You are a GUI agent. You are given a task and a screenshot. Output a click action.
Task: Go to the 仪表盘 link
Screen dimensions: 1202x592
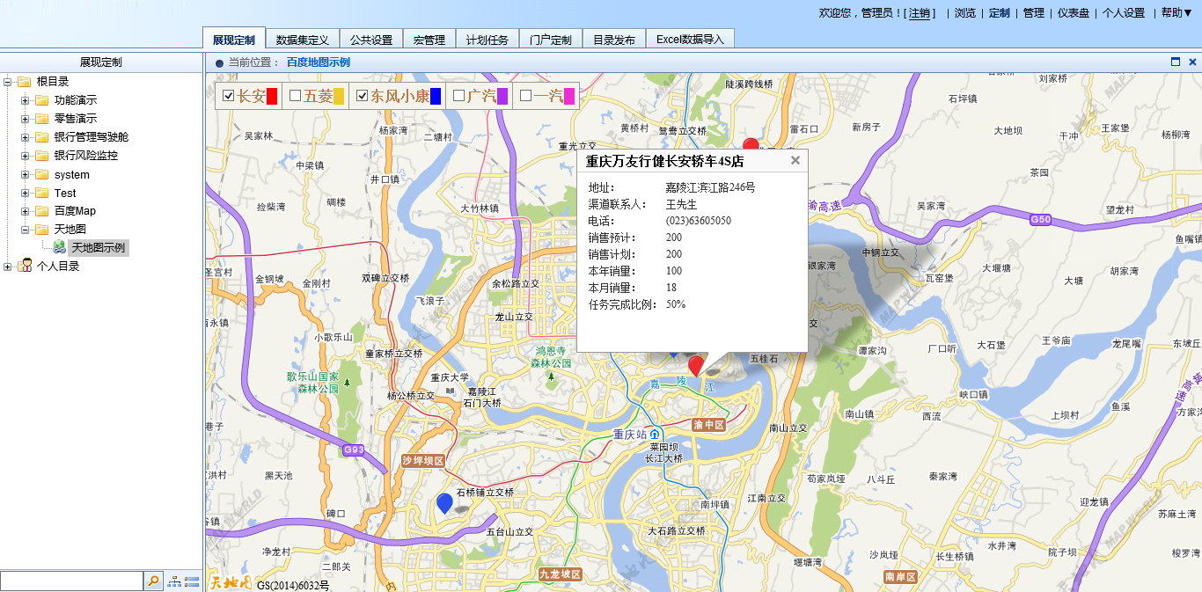(x=1074, y=13)
